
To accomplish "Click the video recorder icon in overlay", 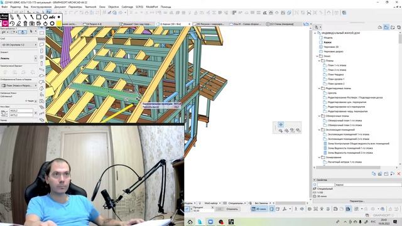I will pyautogui.click(x=38, y=23).
